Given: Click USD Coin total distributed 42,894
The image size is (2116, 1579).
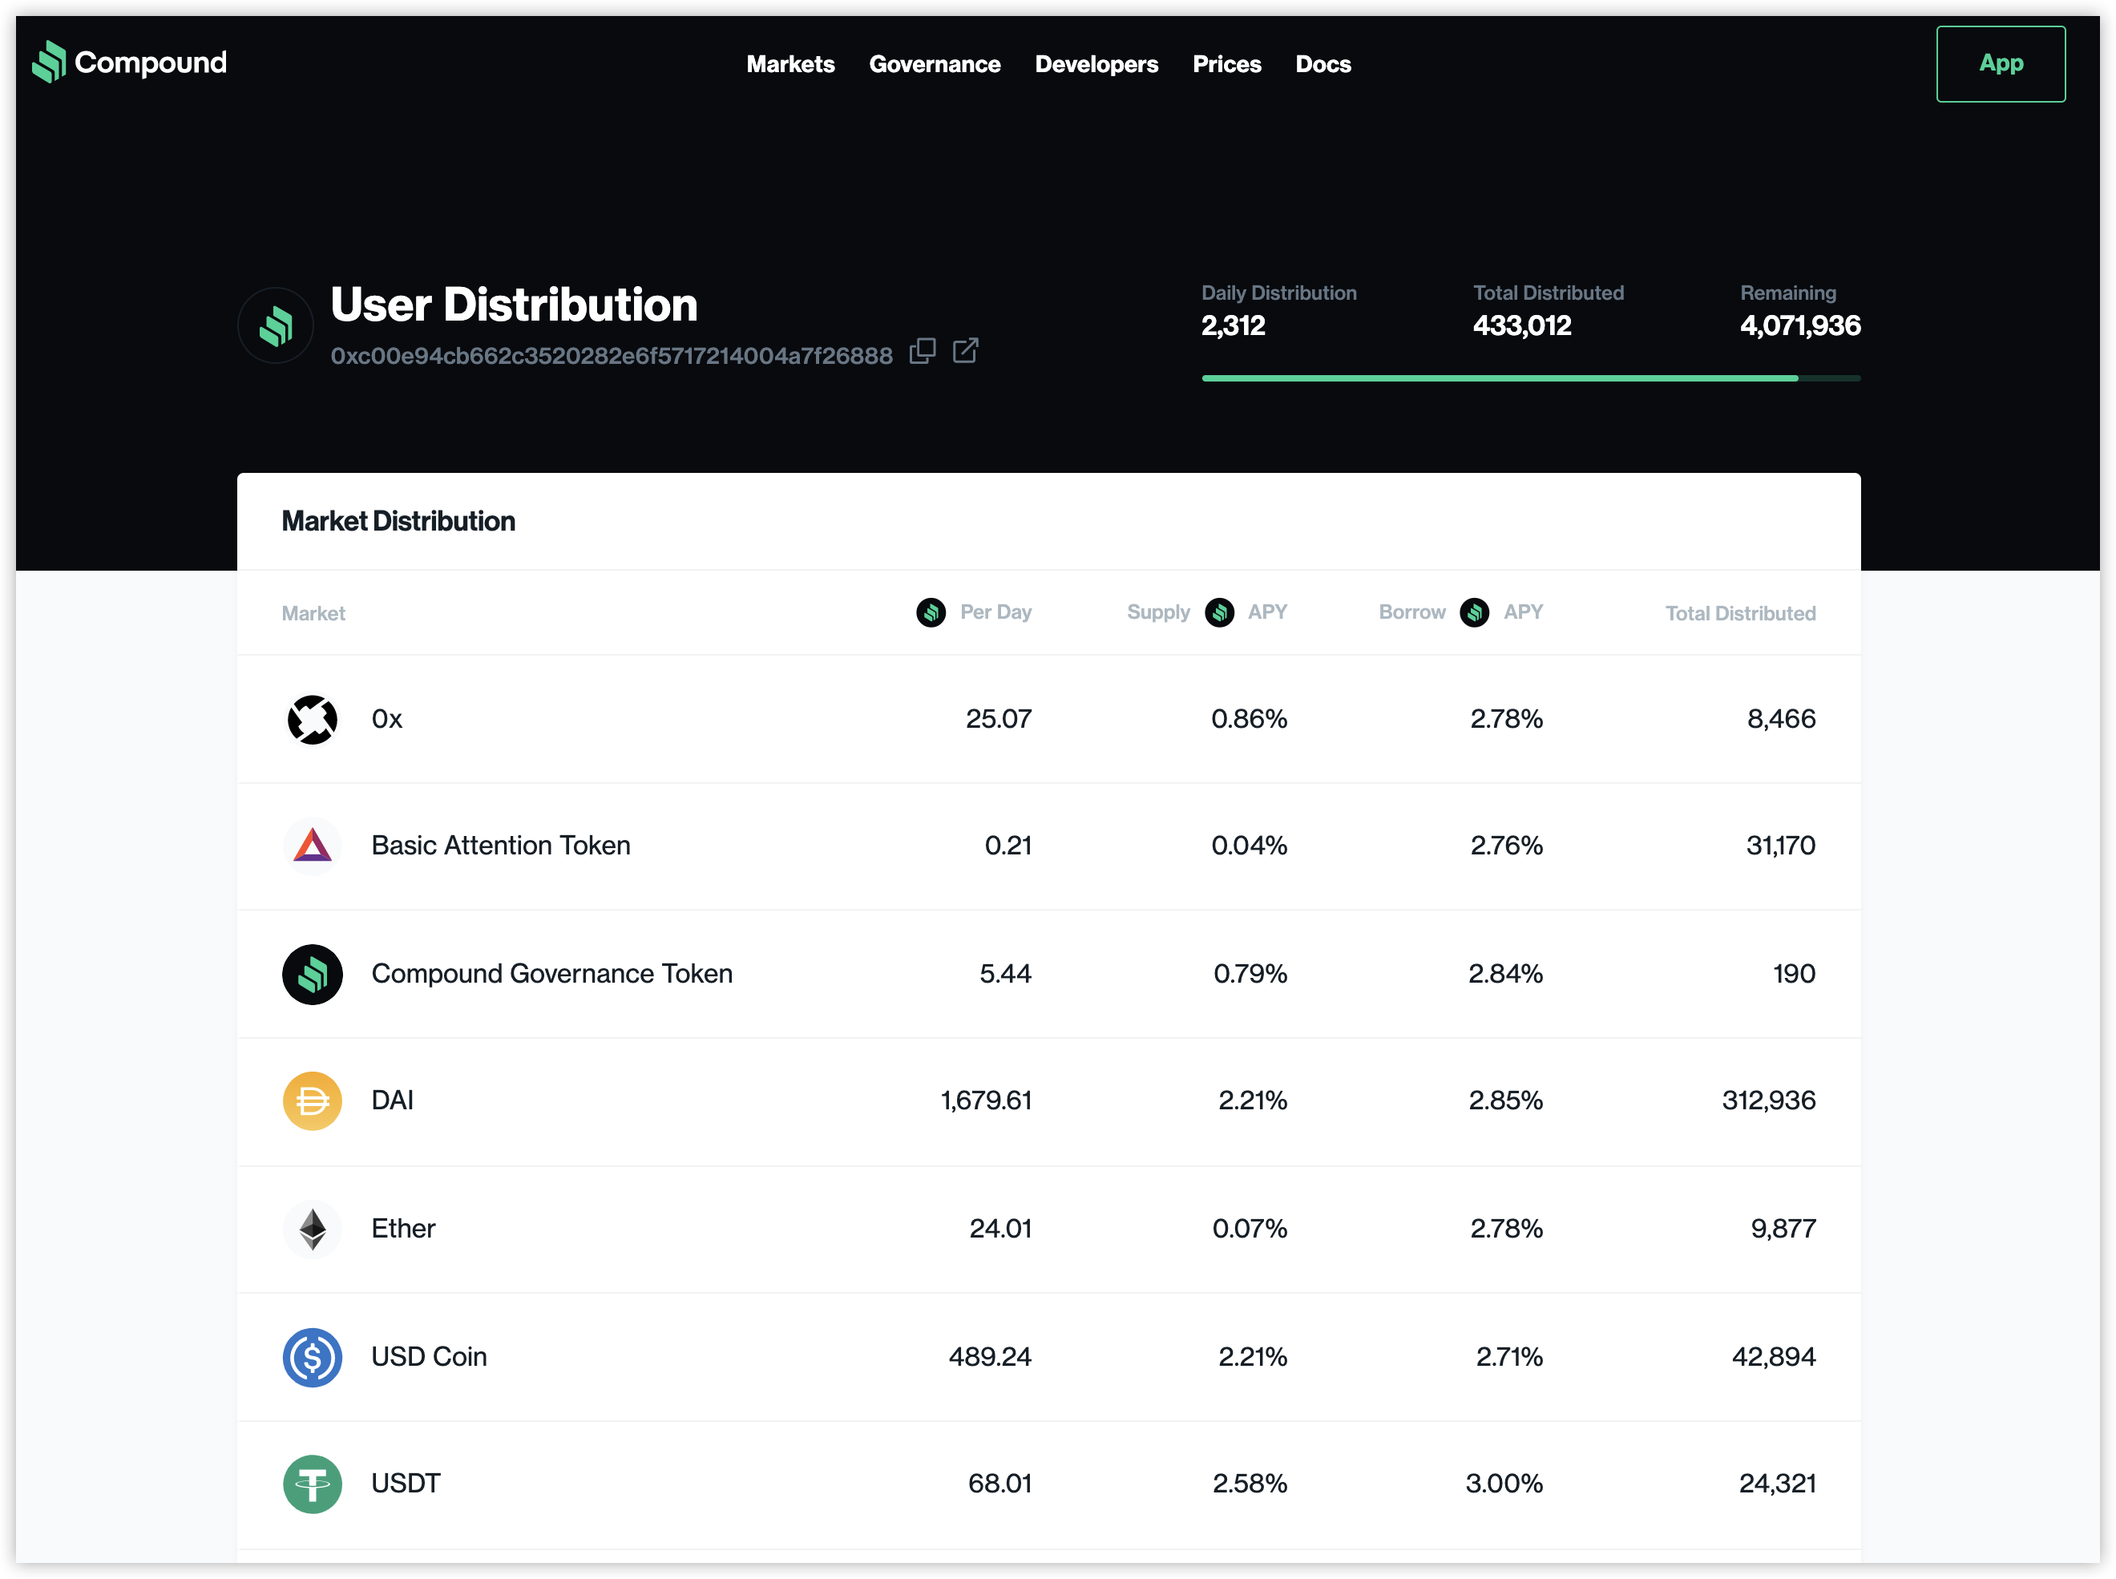Looking at the screenshot, I should pos(1774,1357).
